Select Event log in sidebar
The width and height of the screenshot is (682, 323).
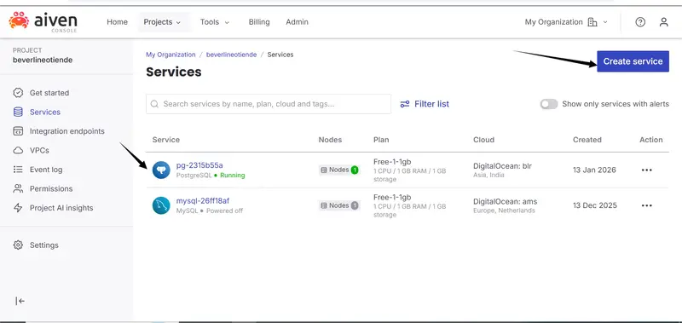(x=46, y=170)
